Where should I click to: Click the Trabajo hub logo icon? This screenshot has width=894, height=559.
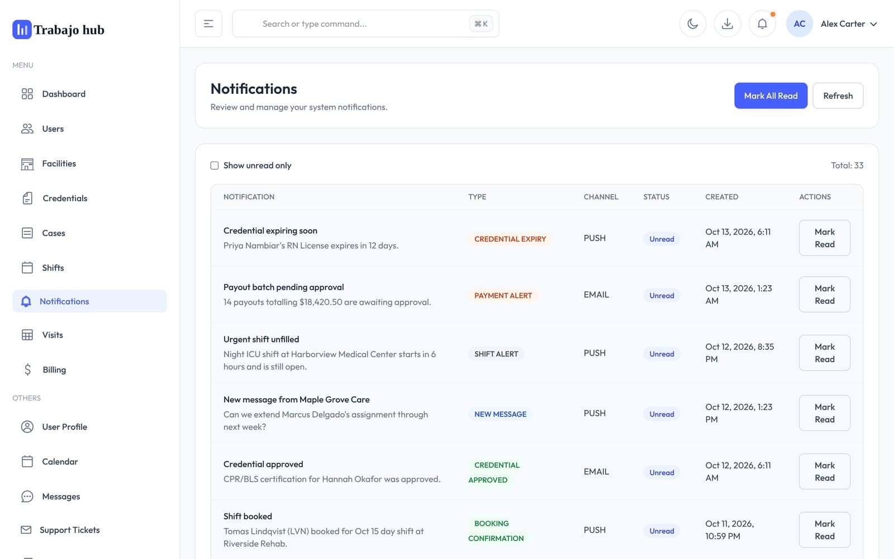[22, 30]
